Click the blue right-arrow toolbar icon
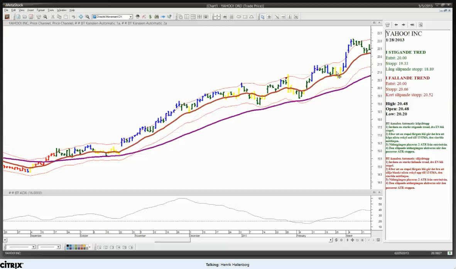 [x=163, y=17]
